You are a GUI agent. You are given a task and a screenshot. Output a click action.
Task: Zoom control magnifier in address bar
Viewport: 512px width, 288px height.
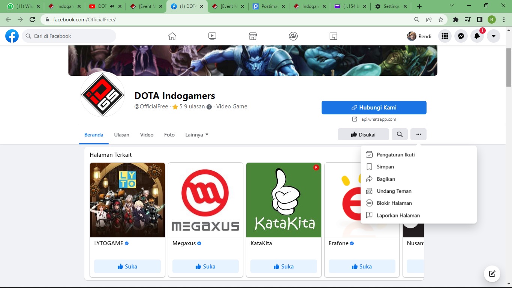pos(417,19)
